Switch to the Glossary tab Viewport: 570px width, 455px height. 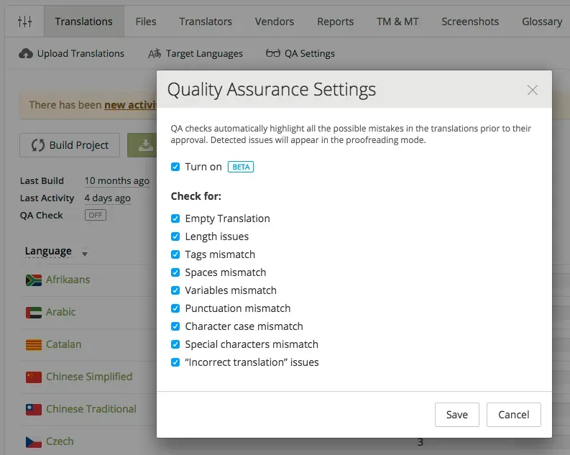(542, 22)
